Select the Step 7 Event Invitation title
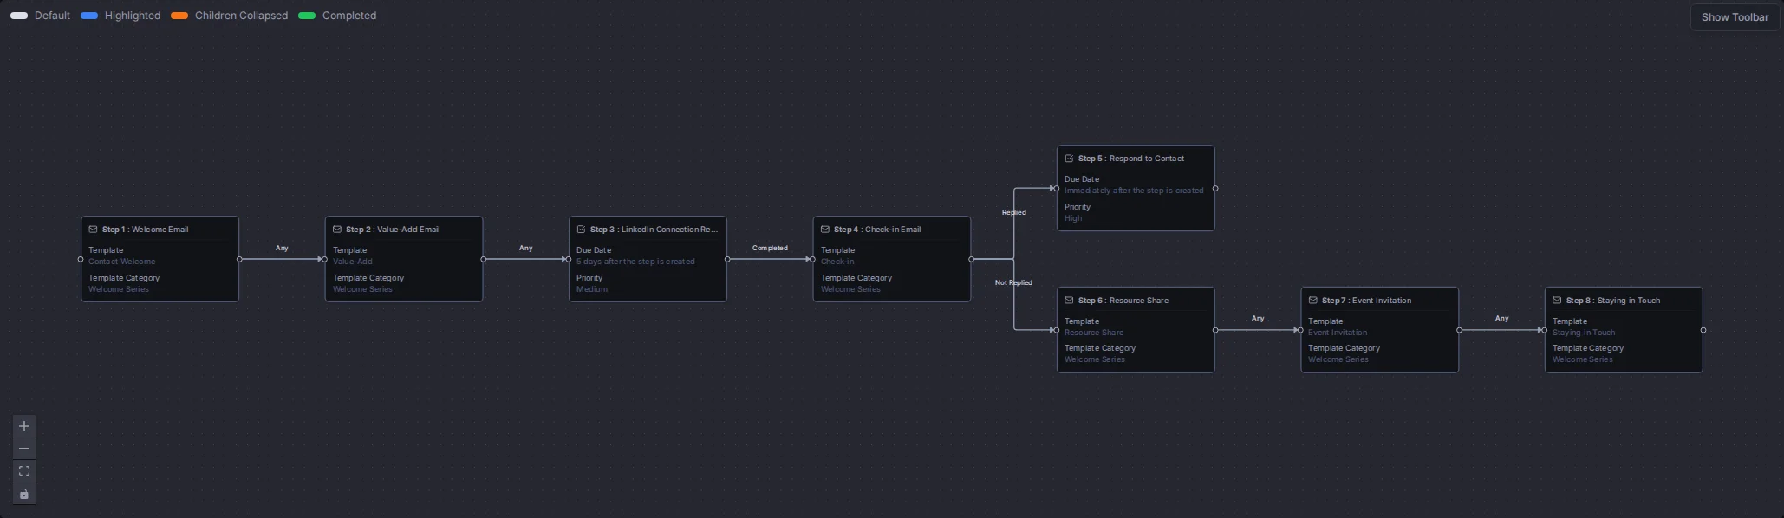Image resolution: width=1784 pixels, height=518 pixels. point(1366,301)
